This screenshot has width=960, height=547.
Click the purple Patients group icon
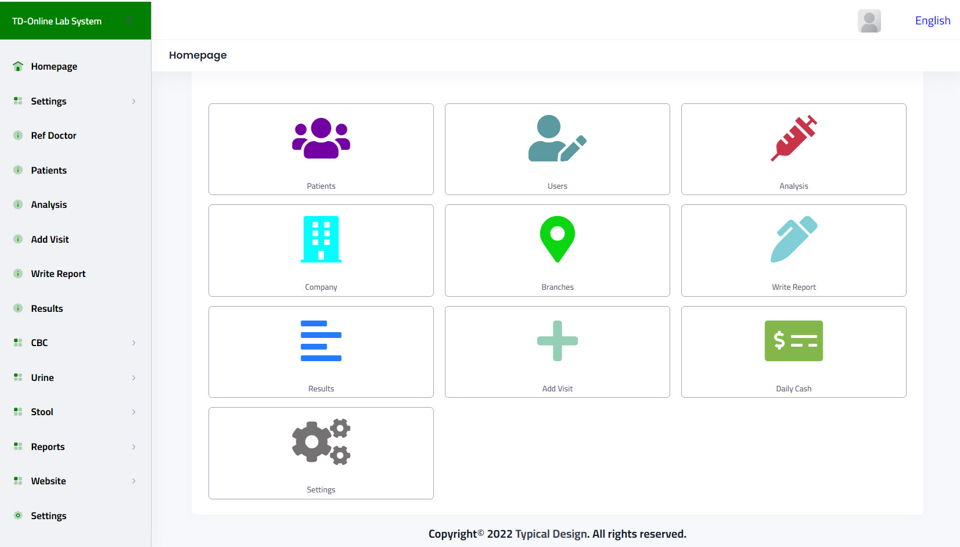(x=321, y=138)
